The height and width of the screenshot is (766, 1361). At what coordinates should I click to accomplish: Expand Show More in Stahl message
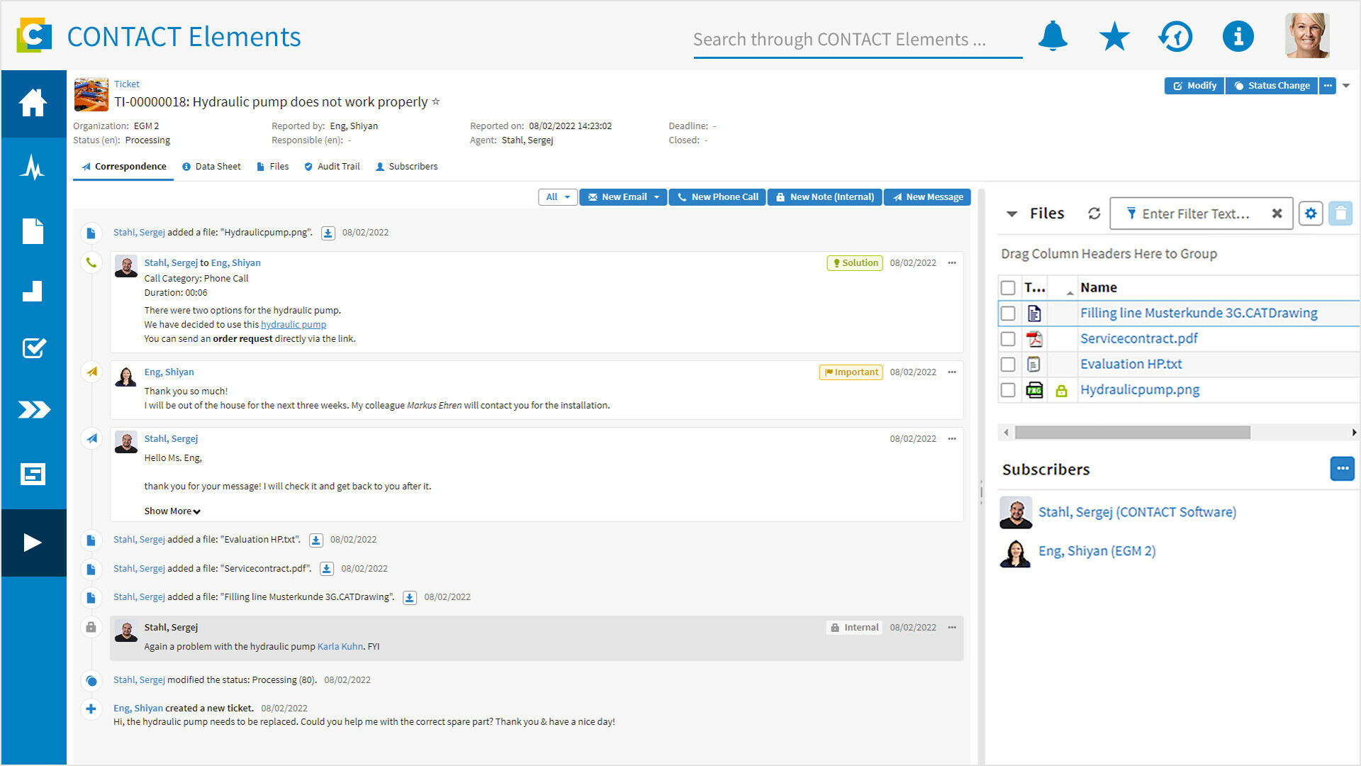click(172, 511)
